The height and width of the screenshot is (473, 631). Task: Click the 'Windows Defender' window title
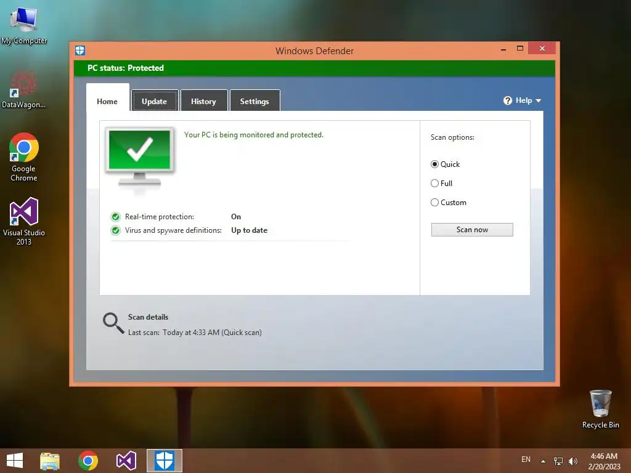click(315, 51)
